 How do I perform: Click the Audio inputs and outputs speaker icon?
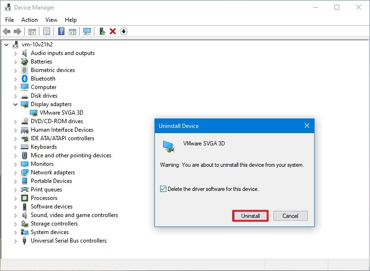[24, 53]
